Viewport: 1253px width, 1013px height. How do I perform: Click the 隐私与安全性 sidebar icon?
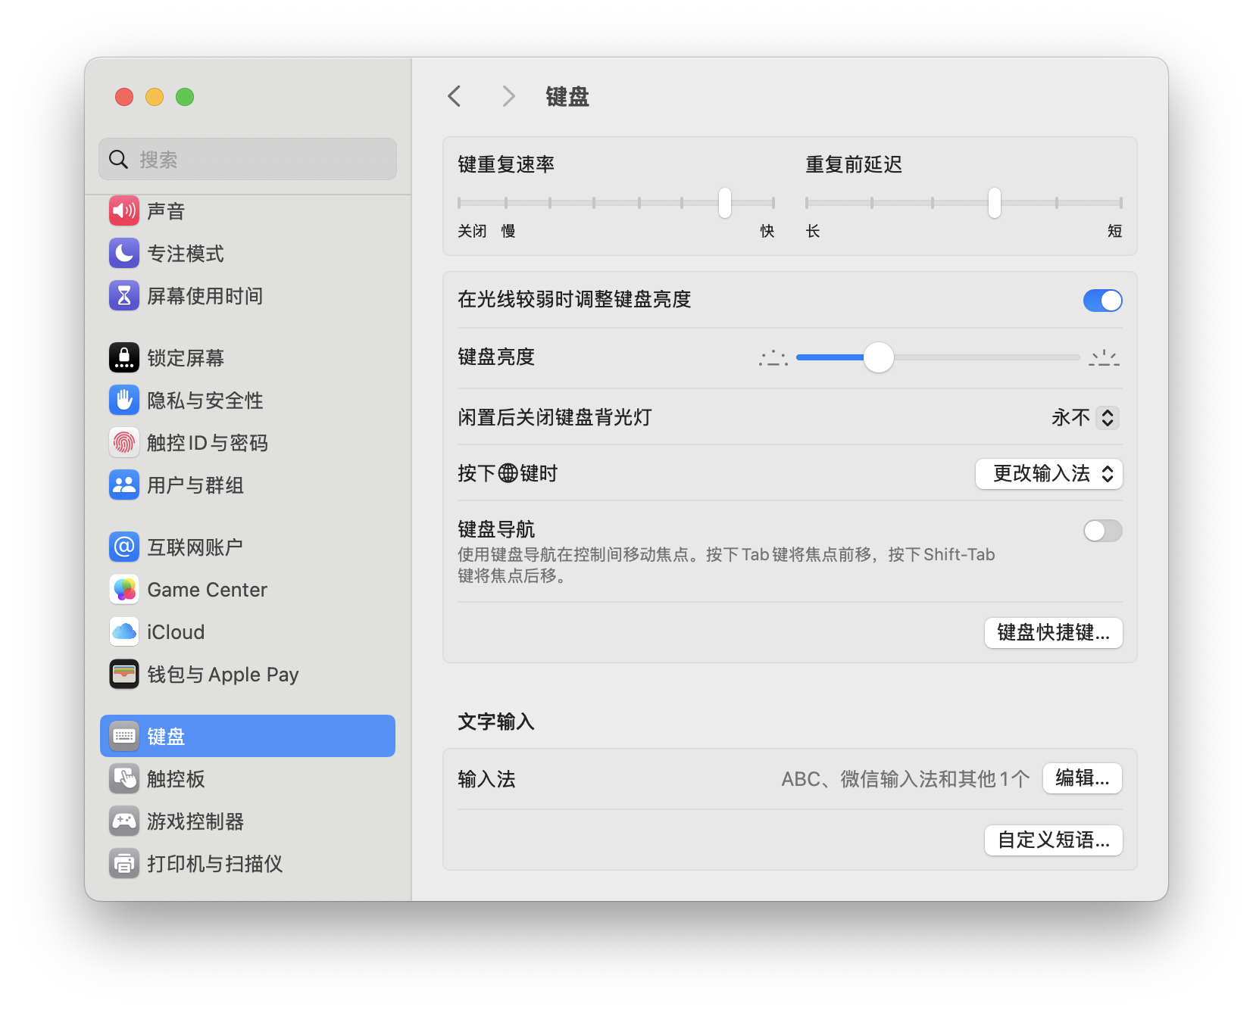123,401
